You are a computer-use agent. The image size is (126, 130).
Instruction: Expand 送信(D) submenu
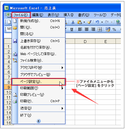(x=39, y=108)
